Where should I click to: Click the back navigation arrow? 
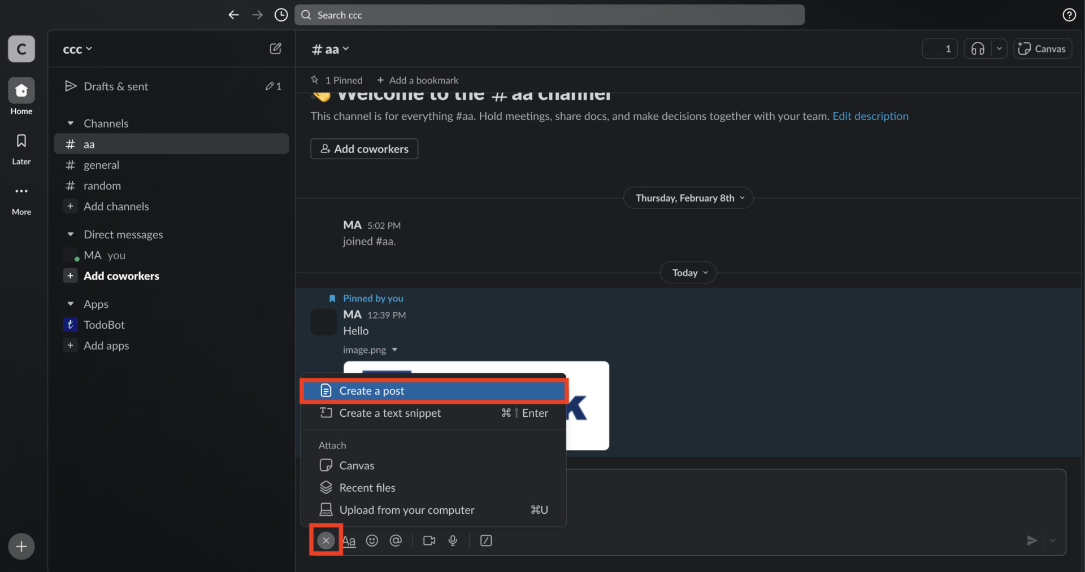pos(233,15)
